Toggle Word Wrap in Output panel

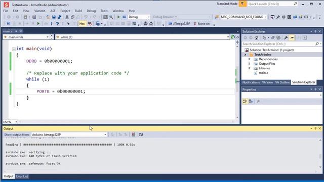pos(141,134)
